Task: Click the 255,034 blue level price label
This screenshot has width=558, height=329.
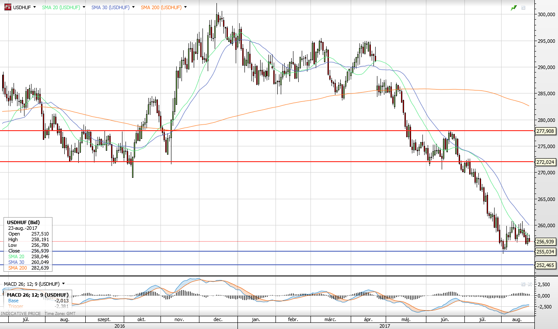Action: point(545,251)
